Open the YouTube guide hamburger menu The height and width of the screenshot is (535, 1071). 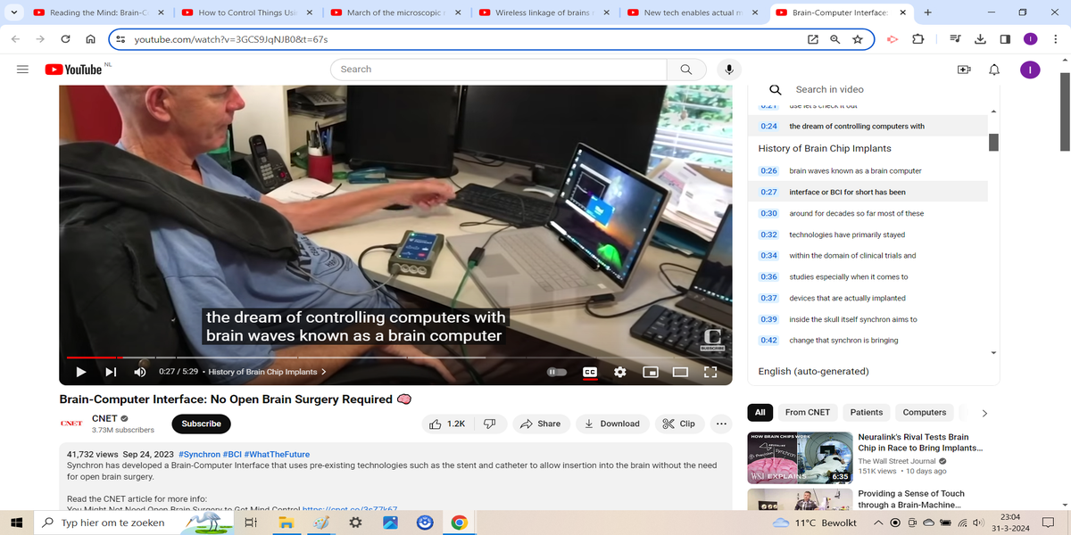[x=22, y=70]
